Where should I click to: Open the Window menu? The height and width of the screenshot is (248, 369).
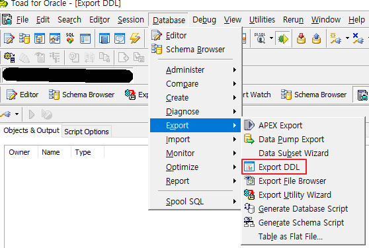click(326, 20)
